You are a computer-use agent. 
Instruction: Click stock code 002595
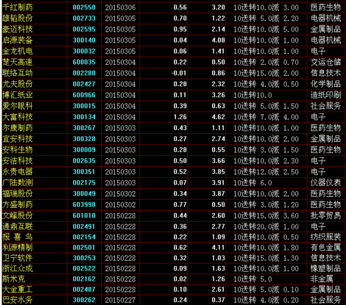[85, 29]
